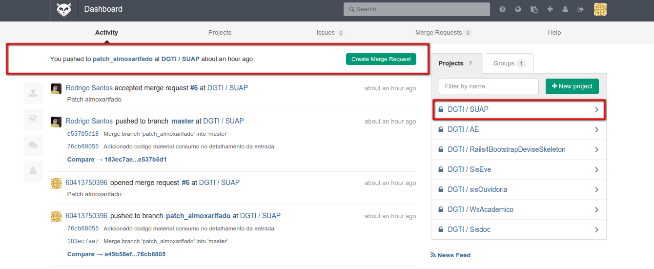
Task: Expand DGTI / AE project chevron
Action: click(x=596, y=129)
